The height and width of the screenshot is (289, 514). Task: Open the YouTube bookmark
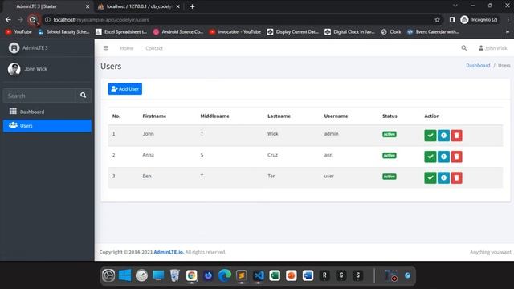(18, 32)
